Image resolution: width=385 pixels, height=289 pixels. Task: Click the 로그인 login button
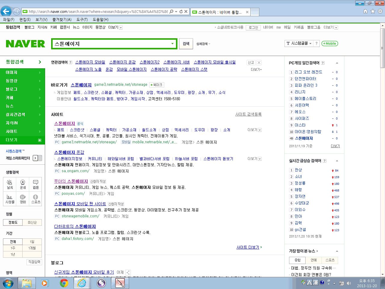tap(254, 27)
